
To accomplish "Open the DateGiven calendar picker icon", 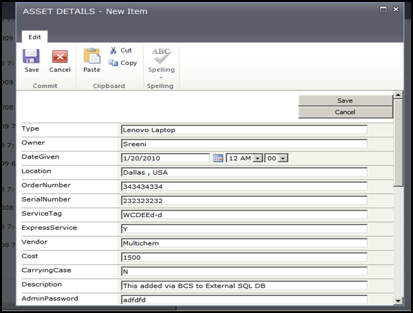I will pos(218,158).
